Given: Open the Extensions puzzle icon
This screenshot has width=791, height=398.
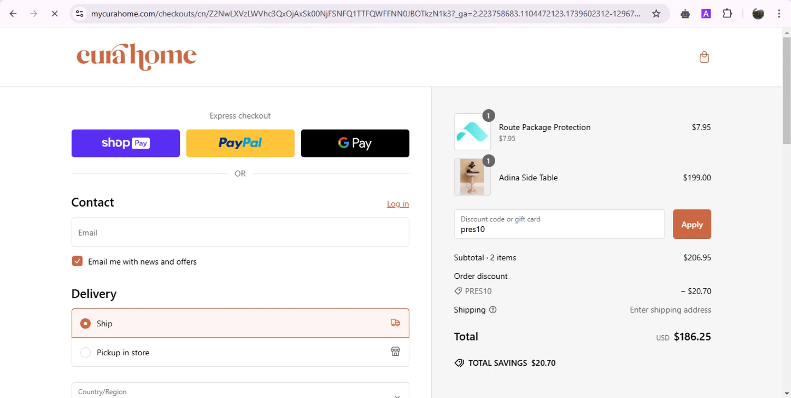Looking at the screenshot, I should [727, 14].
